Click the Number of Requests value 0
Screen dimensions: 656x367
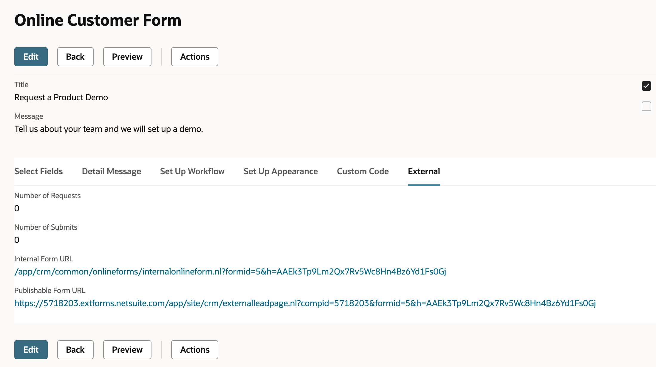pyautogui.click(x=17, y=208)
